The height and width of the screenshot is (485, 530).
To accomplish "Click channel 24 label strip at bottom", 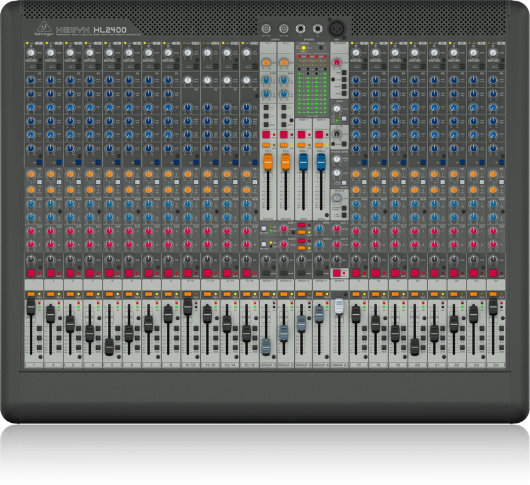I will coord(493,365).
